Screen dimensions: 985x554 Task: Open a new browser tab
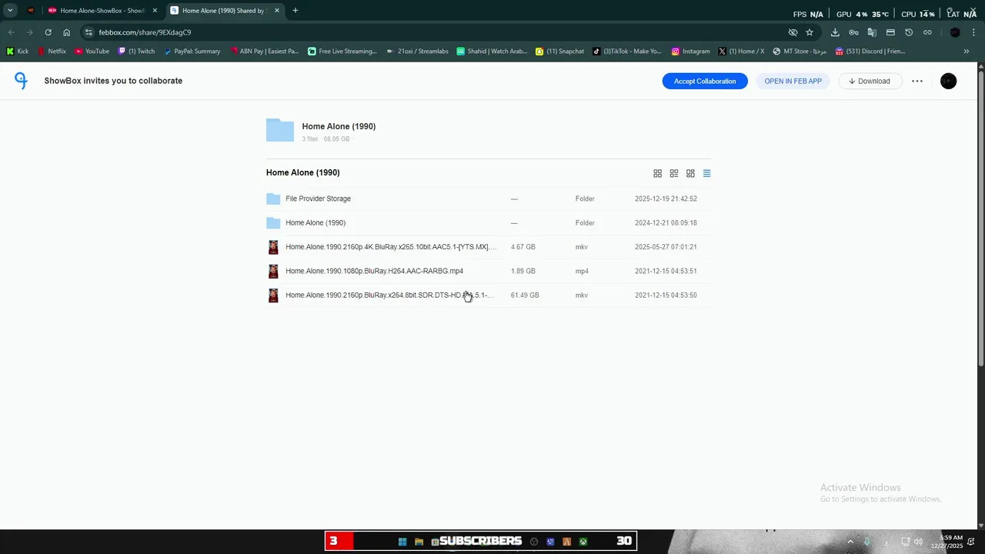click(x=295, y=11)
